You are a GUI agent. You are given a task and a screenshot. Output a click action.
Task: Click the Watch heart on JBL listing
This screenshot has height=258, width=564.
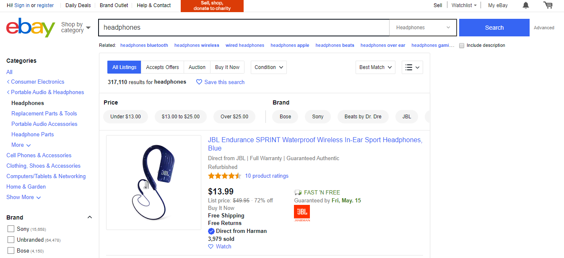click(x=211, y=247)
